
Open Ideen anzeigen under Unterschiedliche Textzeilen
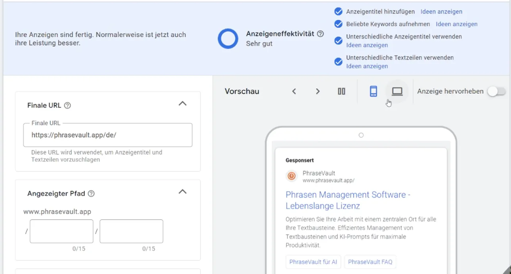(x=367, y=66)
